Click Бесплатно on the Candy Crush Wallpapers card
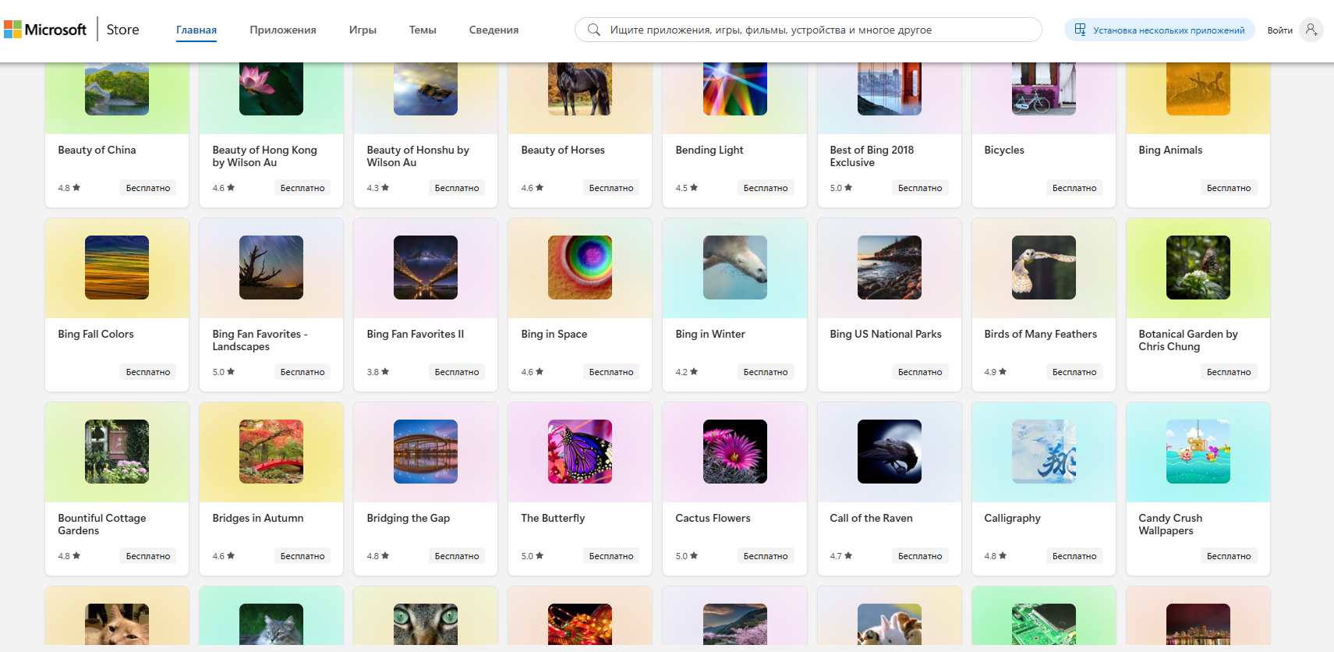Screen dimensions: 1334x652 tap(1229, 556)
